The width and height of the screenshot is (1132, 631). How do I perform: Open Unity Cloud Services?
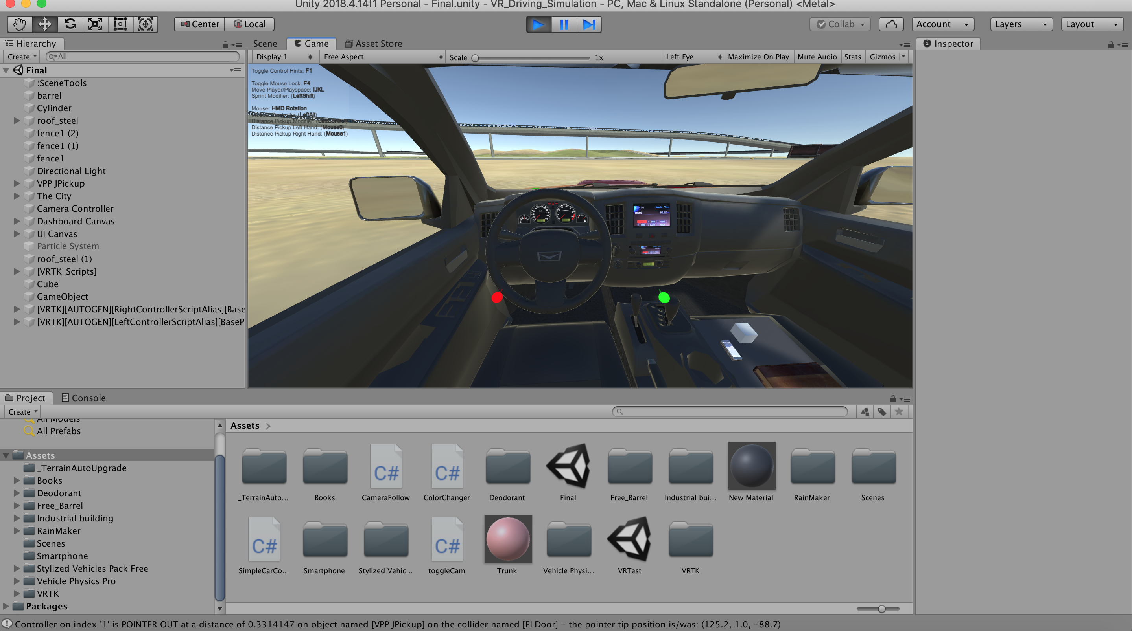[891, 24]
